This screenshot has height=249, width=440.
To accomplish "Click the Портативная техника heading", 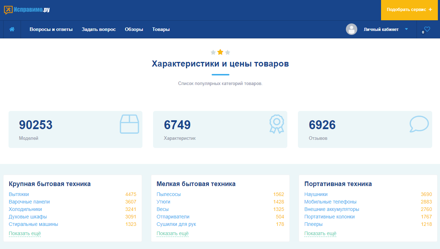I will (338, 184).
